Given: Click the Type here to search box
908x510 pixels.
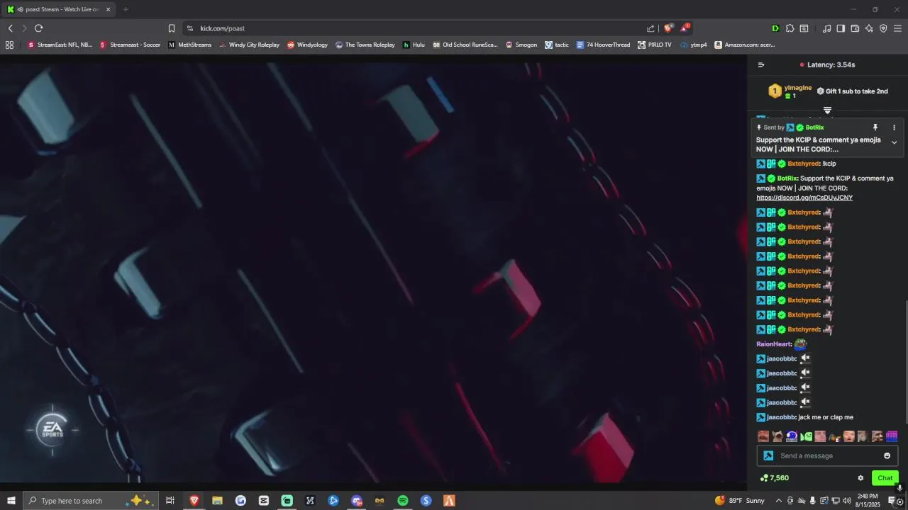Looking at the screenshot, I should click(90, 501).
